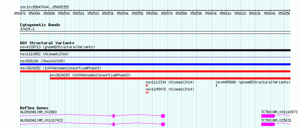
Task: Open ALDH18A1|NM_001017423 gene label
Action: click(41, 120)
